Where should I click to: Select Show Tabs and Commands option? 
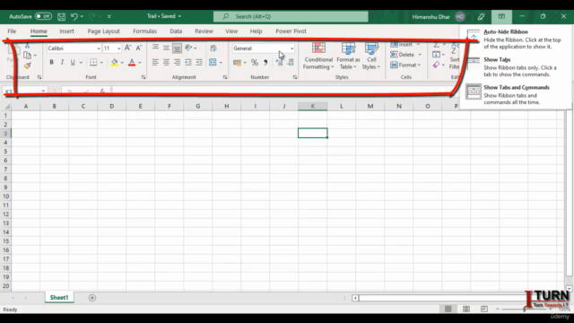point(516,94)
